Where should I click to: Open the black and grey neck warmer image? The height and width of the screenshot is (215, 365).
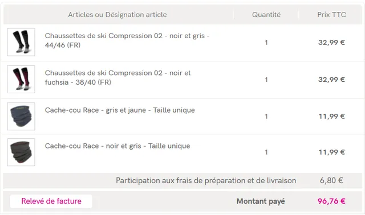(x=21, y=152)
